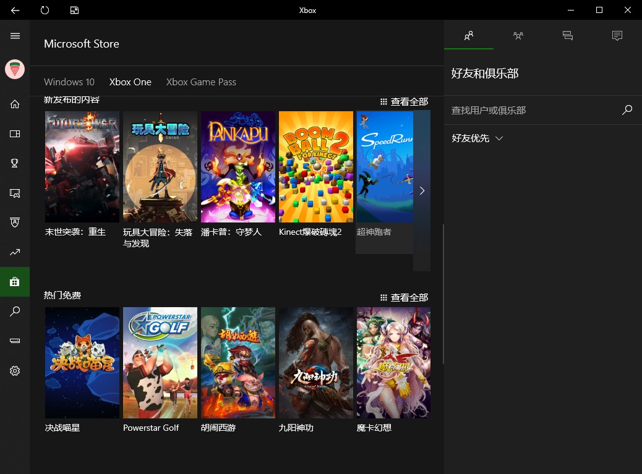Click 查看全部 for 热门免费
This screenshot has height=474, width=642.
click(404, 297)
